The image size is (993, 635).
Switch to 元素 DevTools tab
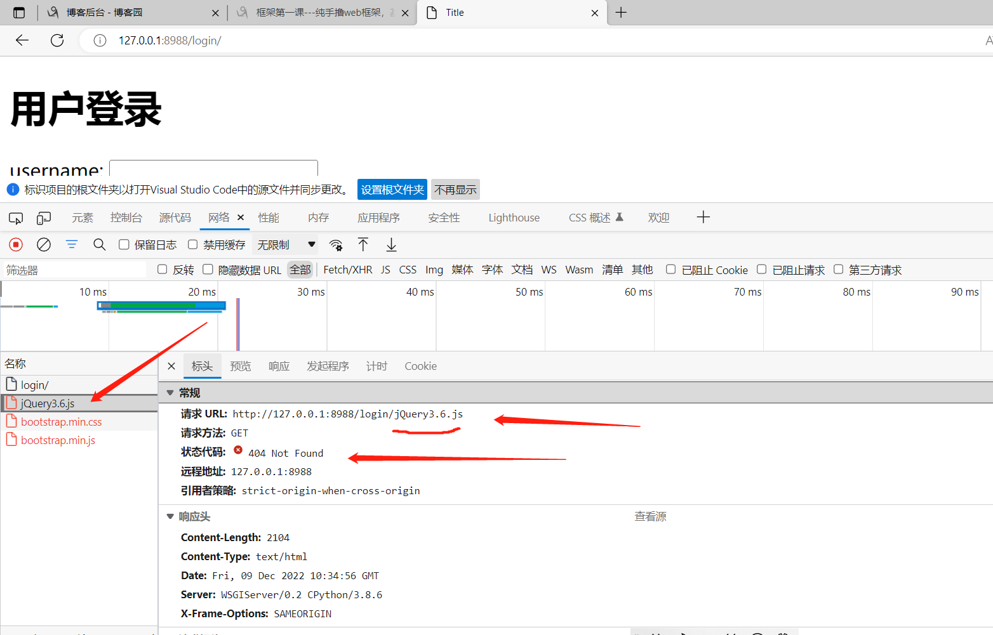(83, 218)
